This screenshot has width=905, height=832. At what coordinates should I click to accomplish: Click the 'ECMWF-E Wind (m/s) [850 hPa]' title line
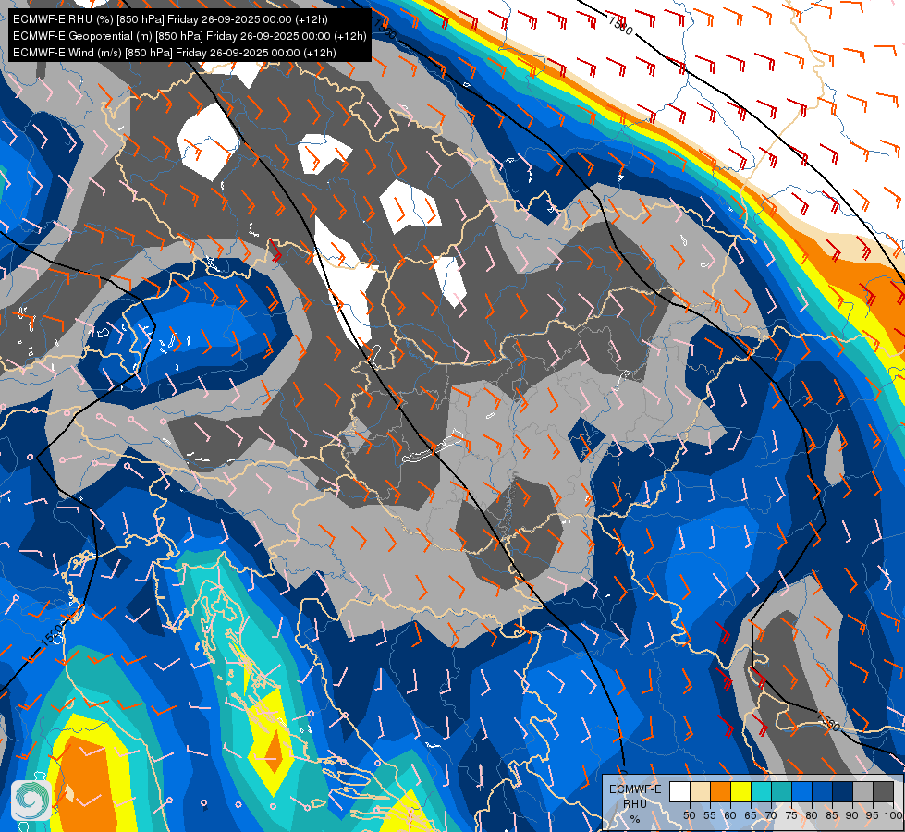click(x=175, y=53)
